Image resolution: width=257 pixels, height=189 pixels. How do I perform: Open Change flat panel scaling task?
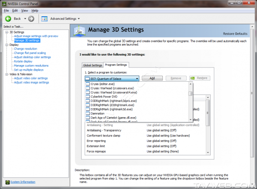[x=30, y=53]
